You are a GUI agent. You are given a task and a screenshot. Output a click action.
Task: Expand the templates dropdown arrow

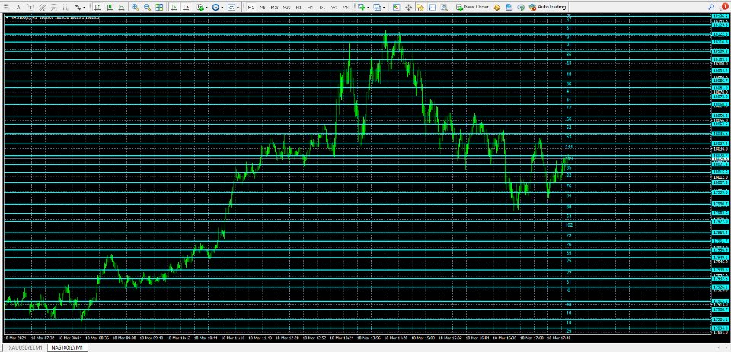pyautogui.click(x=238, y=8)
